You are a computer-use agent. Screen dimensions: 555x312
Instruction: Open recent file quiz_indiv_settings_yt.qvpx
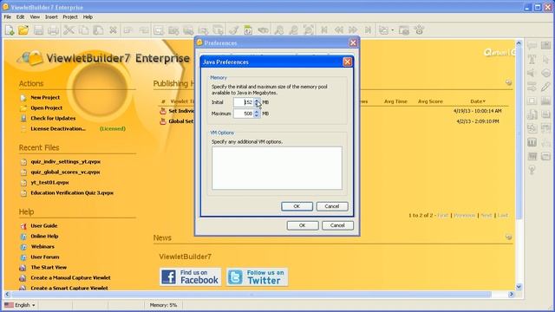click(x=66, y=162)
